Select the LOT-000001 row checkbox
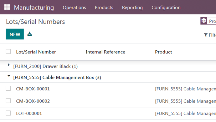This screenshot has width=216, height=122. [x=8, y=113]
